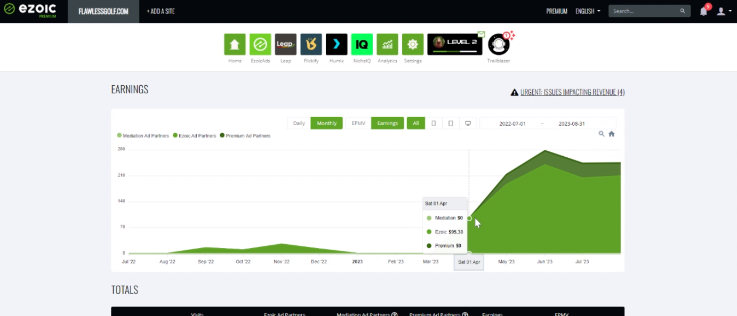Screen dimensions: 737x316
Task: Click the top search input field
Action: [644, 11]
